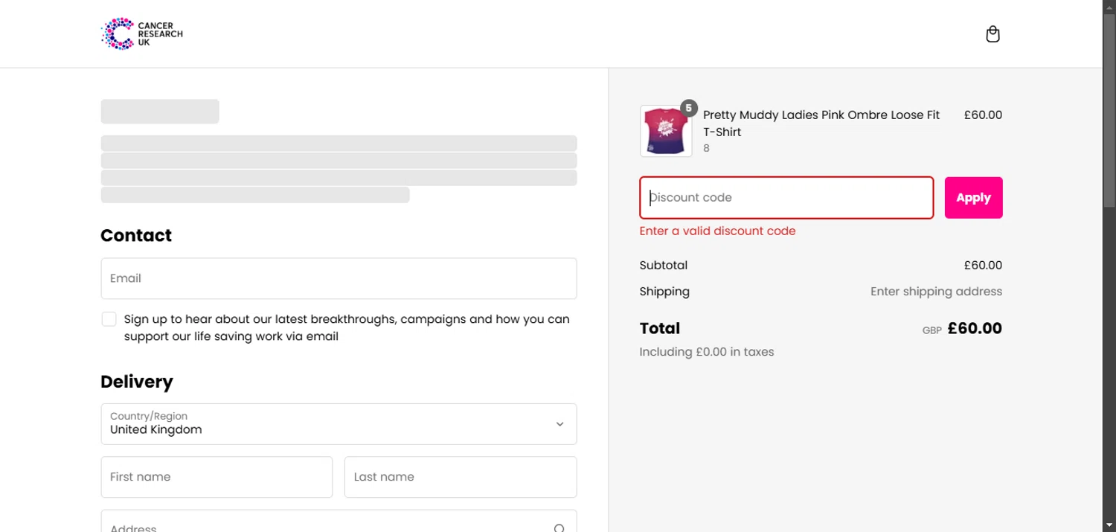Click the 'Enter shipping address' text
Viewport: 1116px width, 532px height.
[936, 292]
